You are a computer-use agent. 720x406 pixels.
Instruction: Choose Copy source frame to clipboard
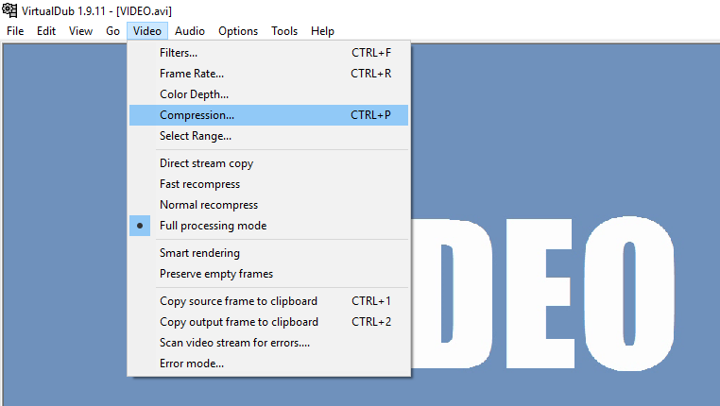[268, 301]
